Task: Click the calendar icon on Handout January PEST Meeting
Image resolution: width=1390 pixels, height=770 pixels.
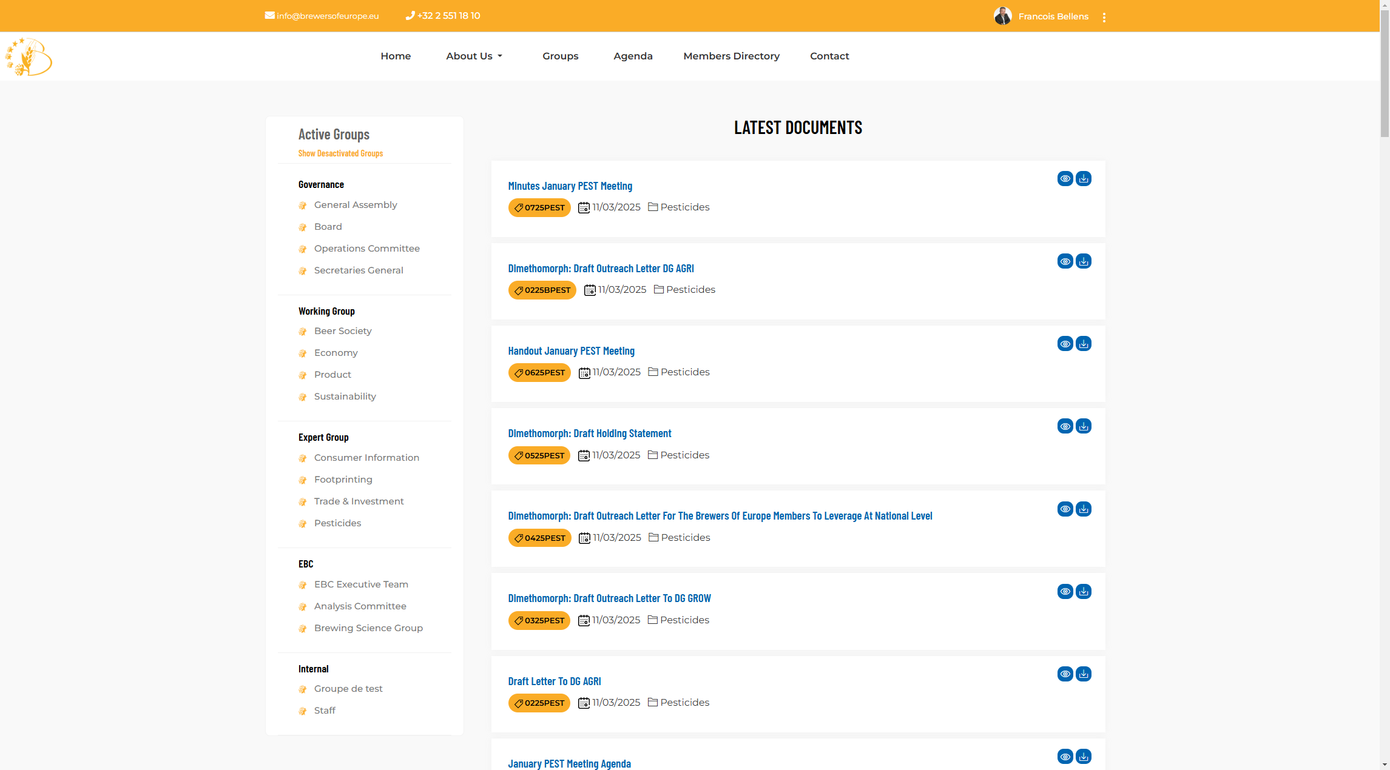Action: (584, 372)
